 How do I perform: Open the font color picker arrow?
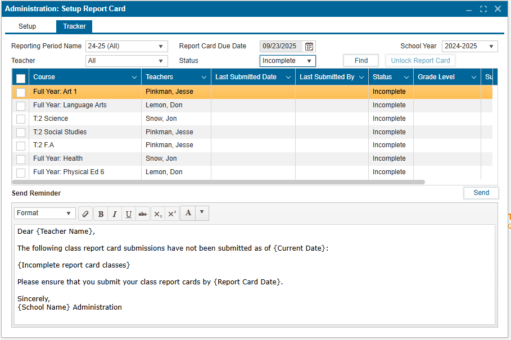tap(202, 213)
